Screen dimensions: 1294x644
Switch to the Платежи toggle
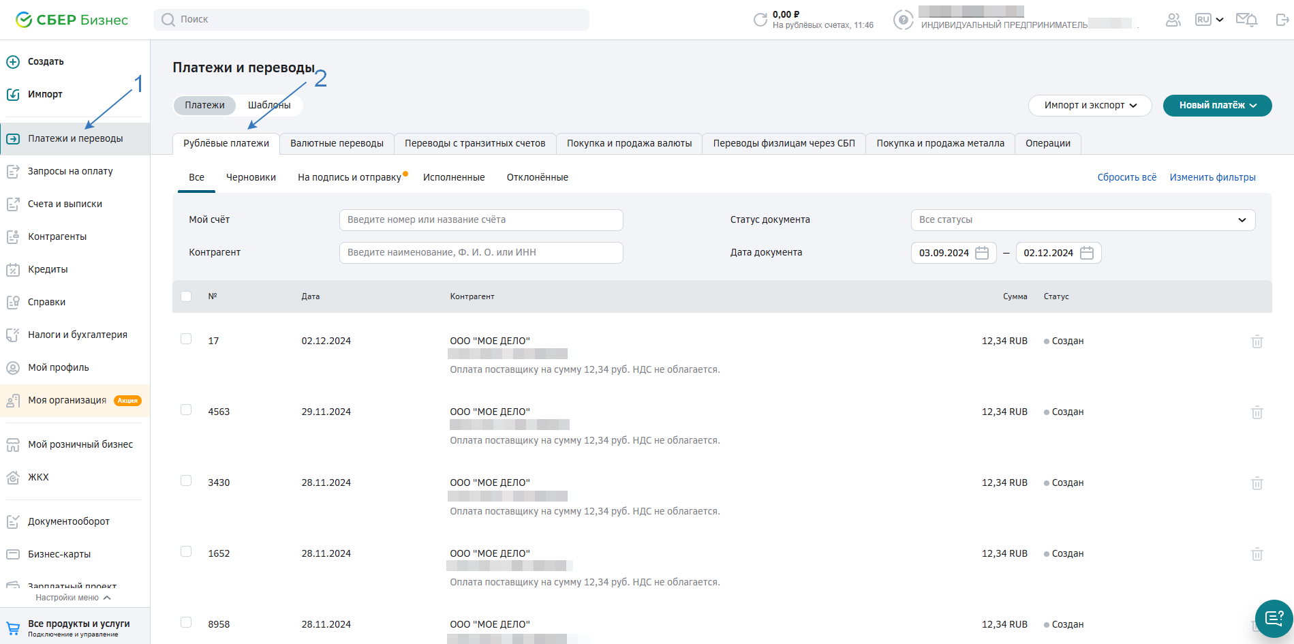coord(204,105)
